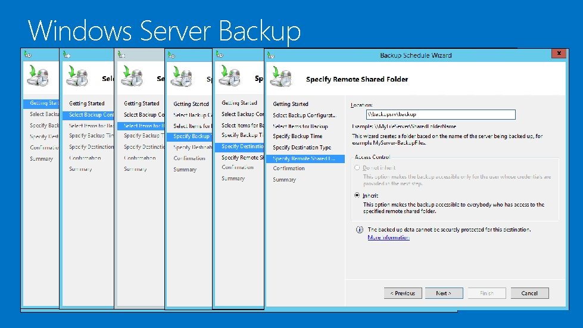
Task: Click the Example \\MyFileServer\SharedFolderName text
Action: (x=404, y=126)
